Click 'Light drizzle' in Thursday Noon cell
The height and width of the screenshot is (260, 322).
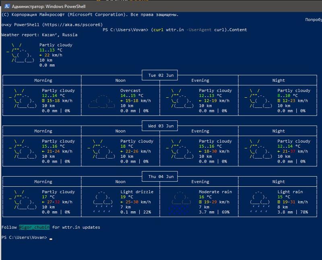[x=137, y=192]
